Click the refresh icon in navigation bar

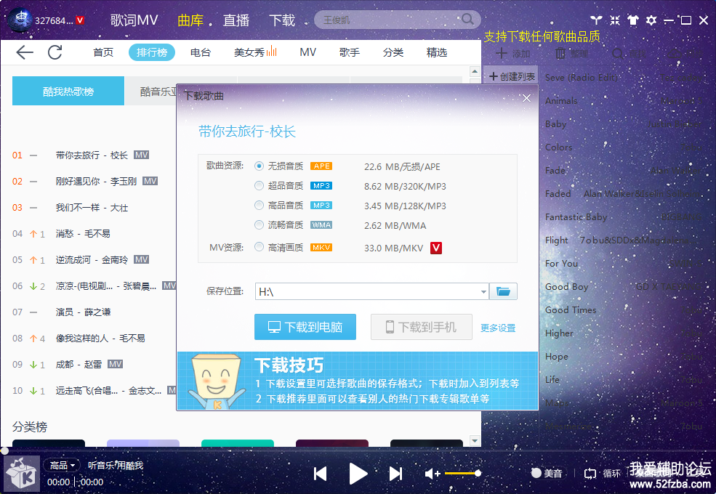click(x=55, y=52)
